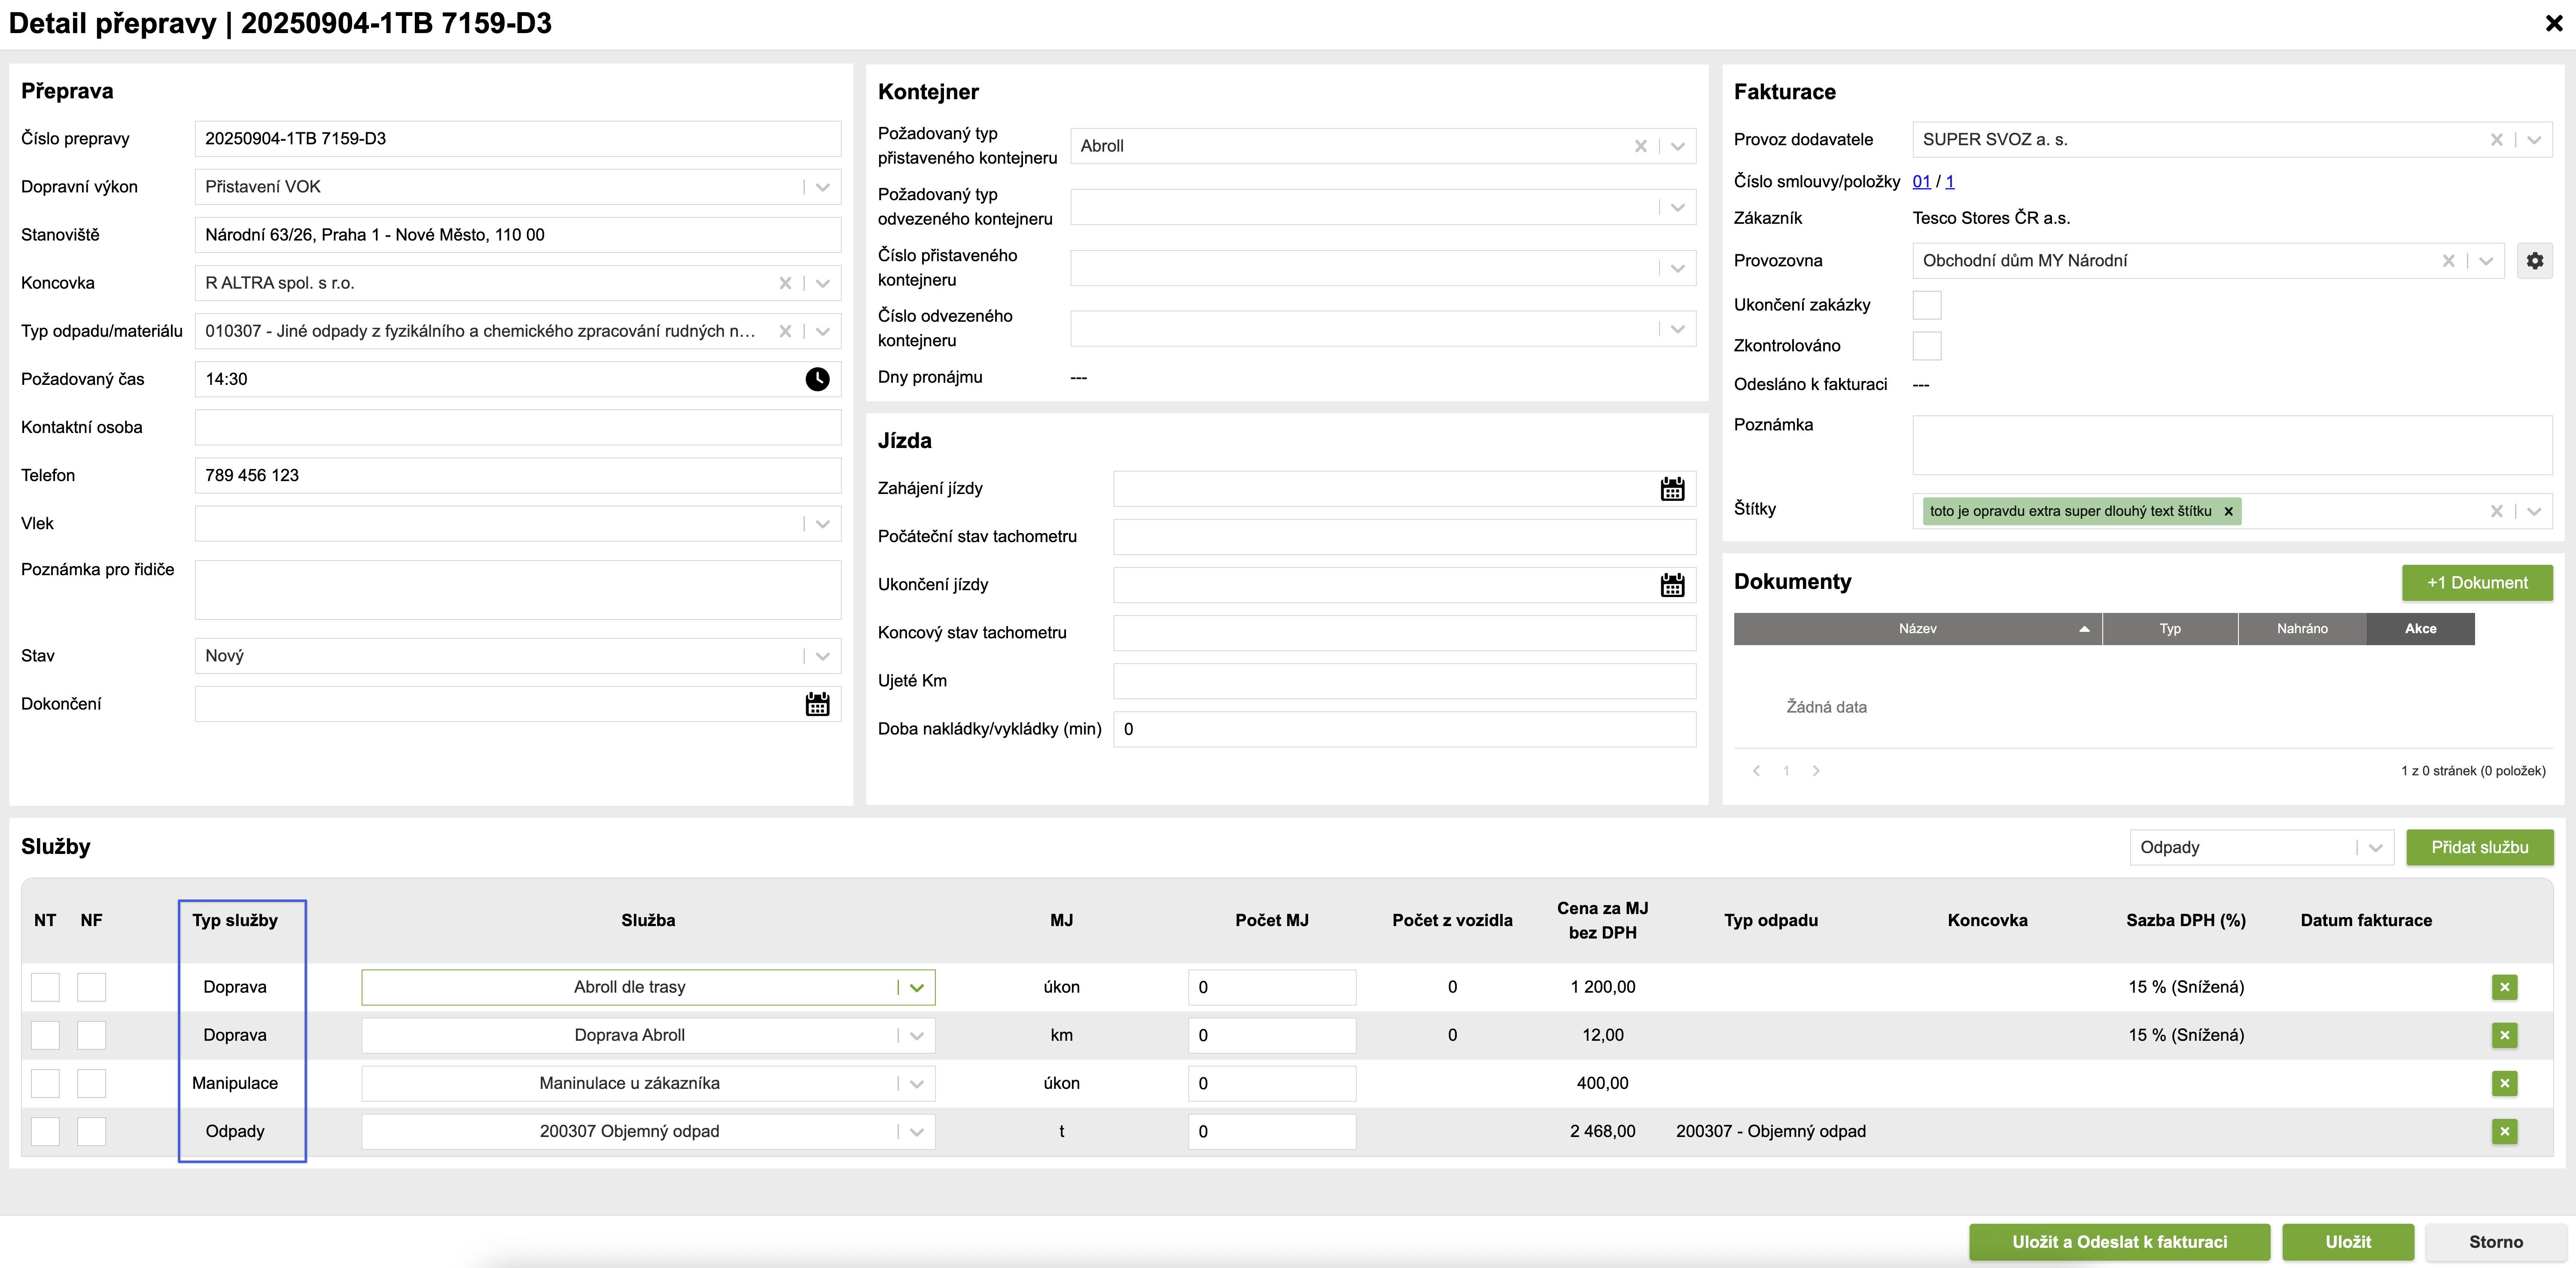This screenshot has width=2576, height=1268.
Task: Click into the Kontaktní osoba field
Action: pyautogui.click(x=517, y=427)
